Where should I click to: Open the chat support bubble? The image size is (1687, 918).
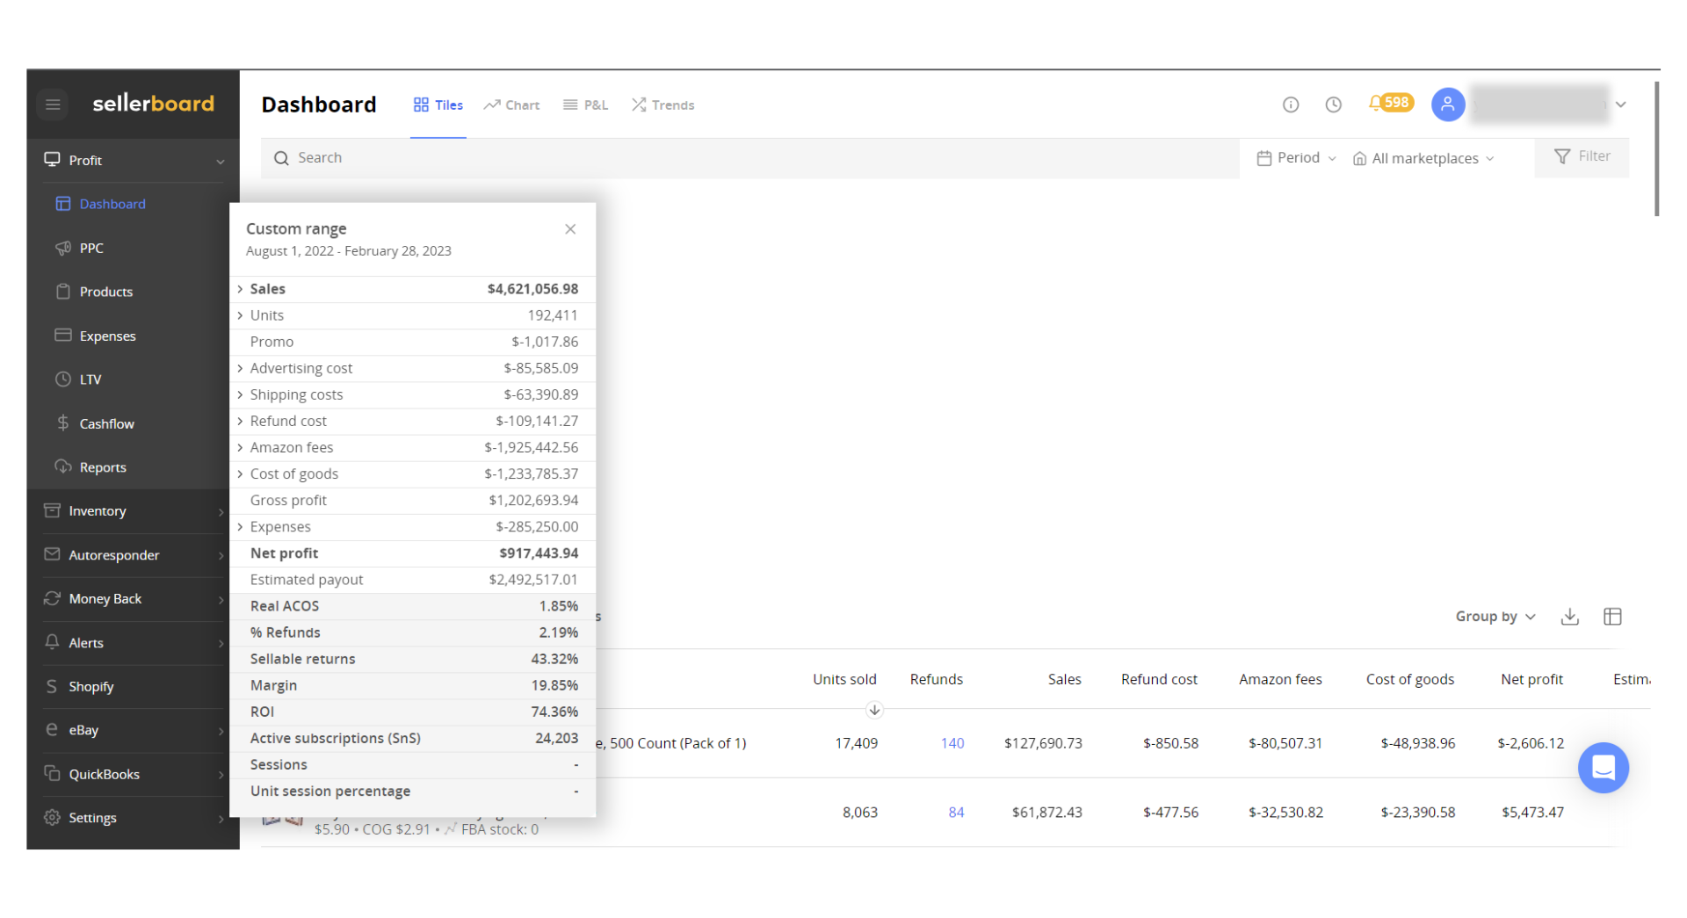coord(1603,768)
